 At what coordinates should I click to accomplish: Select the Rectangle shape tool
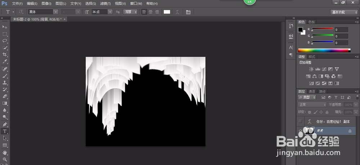coord(5,145)
